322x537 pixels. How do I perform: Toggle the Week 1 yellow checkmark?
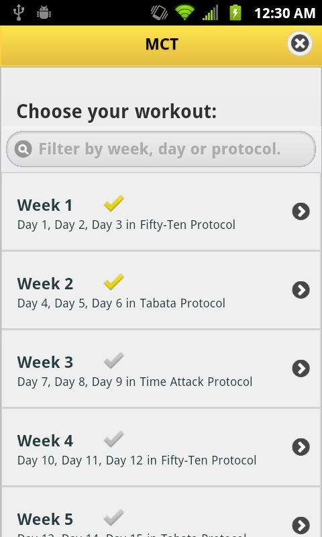click(x=113, y=203)
